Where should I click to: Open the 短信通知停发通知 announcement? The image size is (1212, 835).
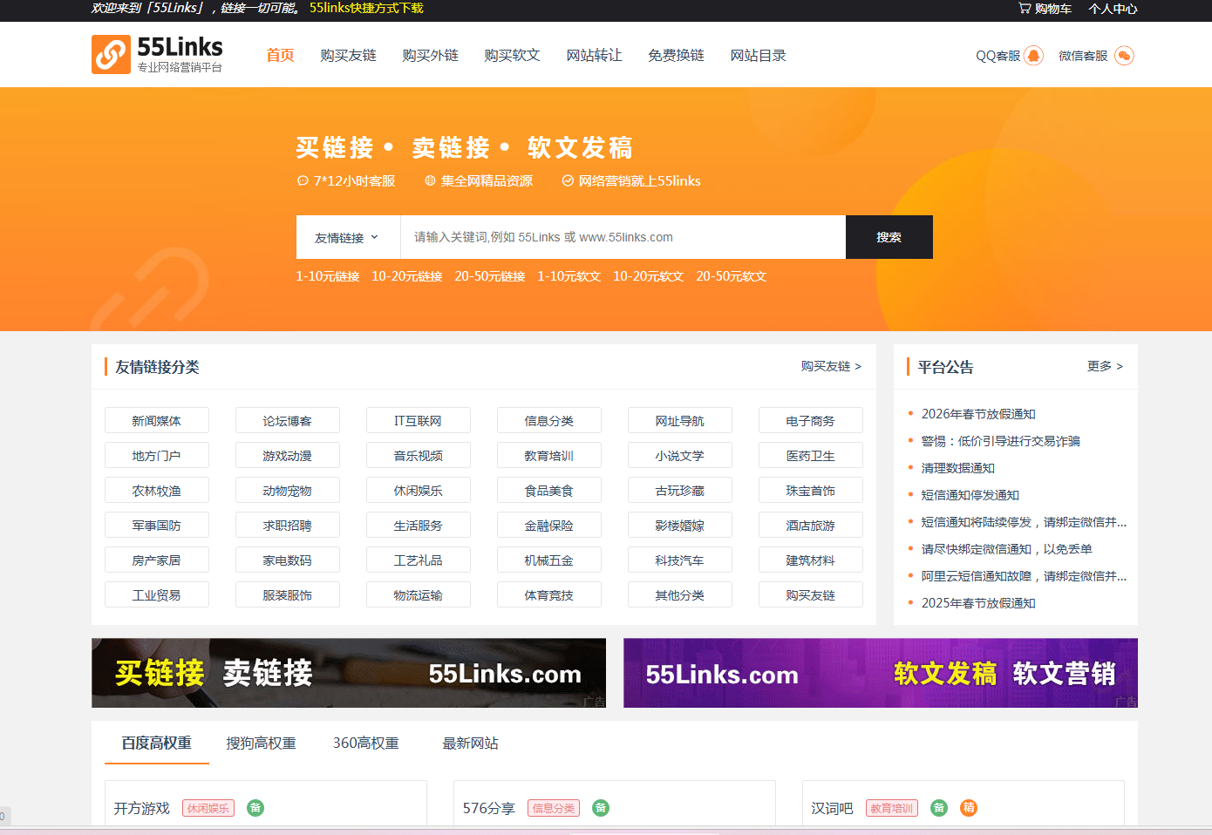[970, 495]
